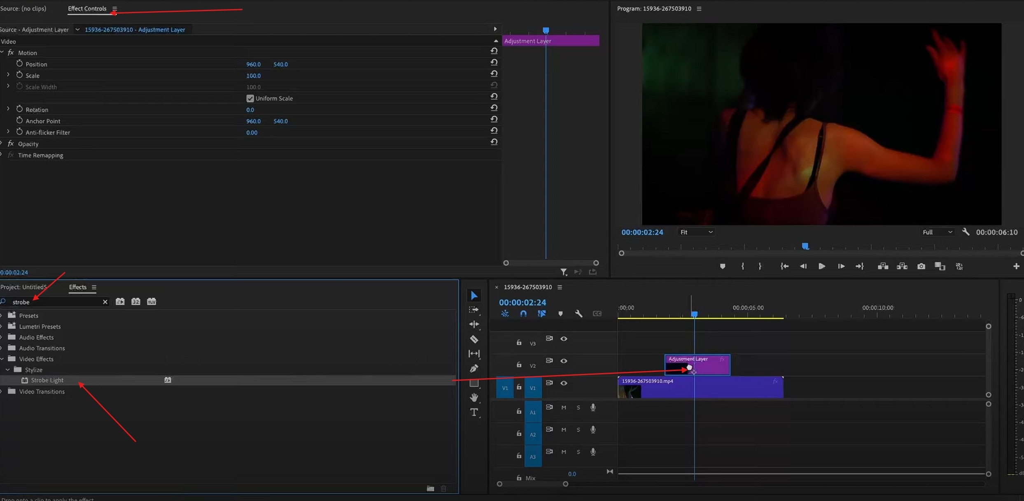Open the Program monitor panel menu

click(699, 8)
